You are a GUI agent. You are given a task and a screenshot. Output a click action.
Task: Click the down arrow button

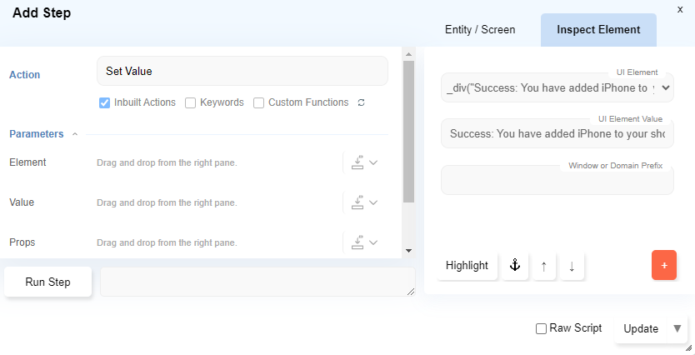click(572, 266)
